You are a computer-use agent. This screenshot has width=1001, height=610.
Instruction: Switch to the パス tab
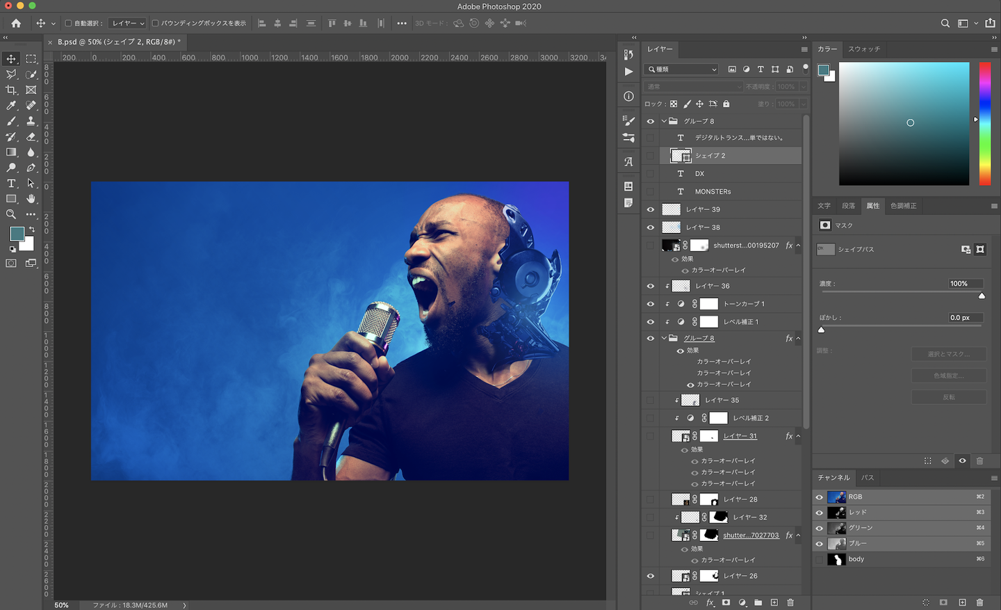coord(868,478)
